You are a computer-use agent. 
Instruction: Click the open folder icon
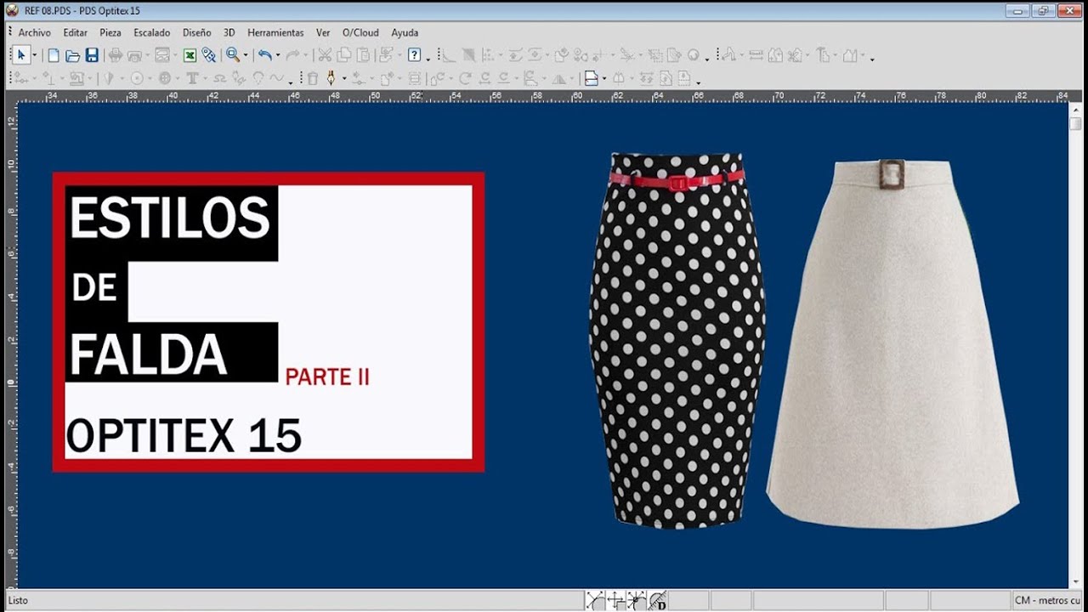click(72, 55)
